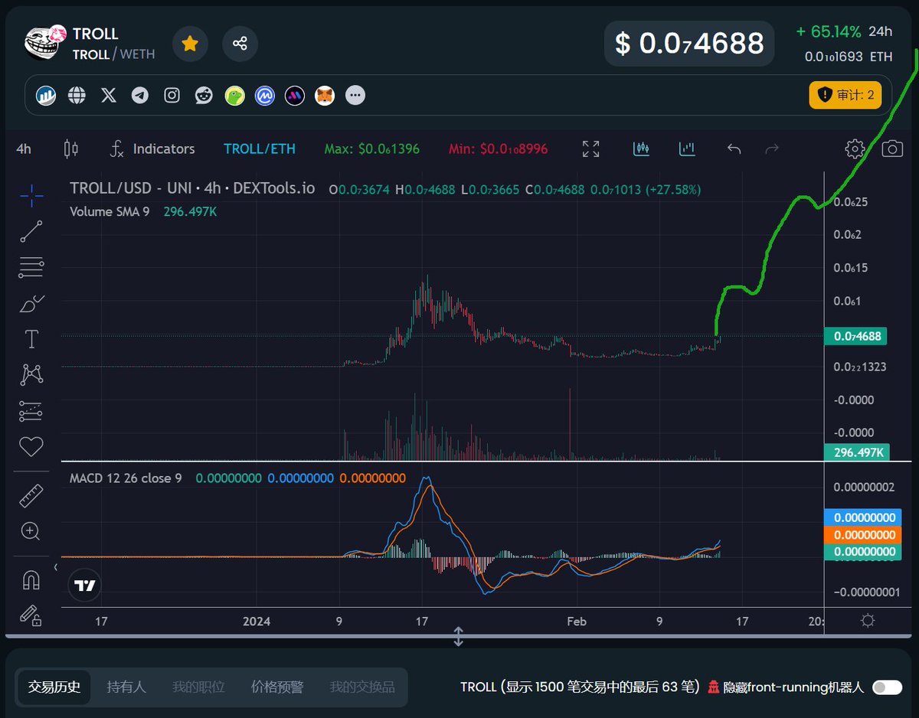919x718 pixels.
Task: Add token to MetaMask via fox icon
Action: click(x=325, y=96)
